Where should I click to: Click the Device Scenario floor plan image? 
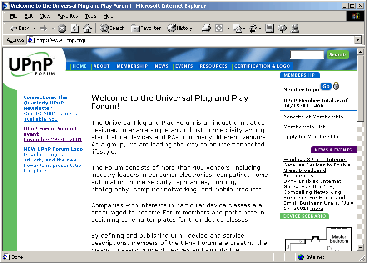pos(318,239)
